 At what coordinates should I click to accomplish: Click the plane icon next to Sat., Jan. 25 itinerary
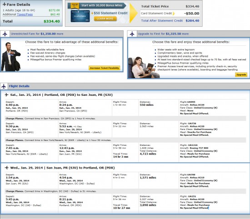6,95
